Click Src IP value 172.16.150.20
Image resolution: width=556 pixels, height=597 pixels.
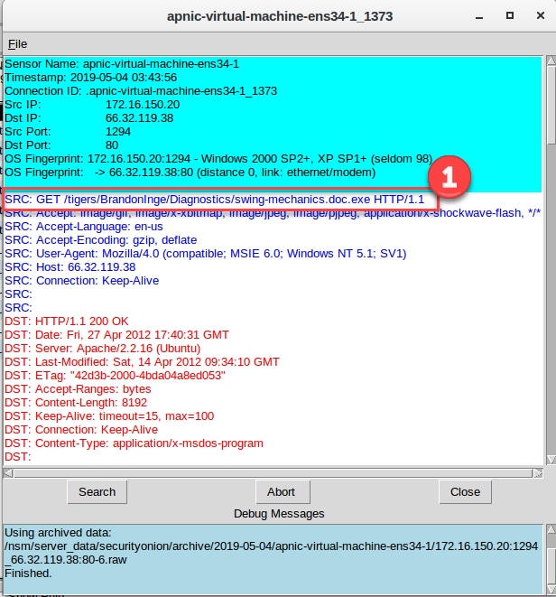pos(143,105)
